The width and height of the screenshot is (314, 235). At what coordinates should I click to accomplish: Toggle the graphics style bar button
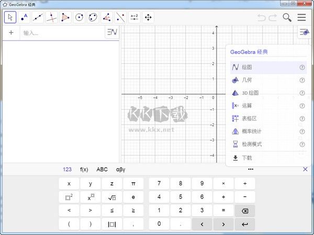point(304,32)
